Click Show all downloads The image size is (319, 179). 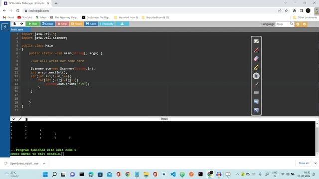pos(304,163)
